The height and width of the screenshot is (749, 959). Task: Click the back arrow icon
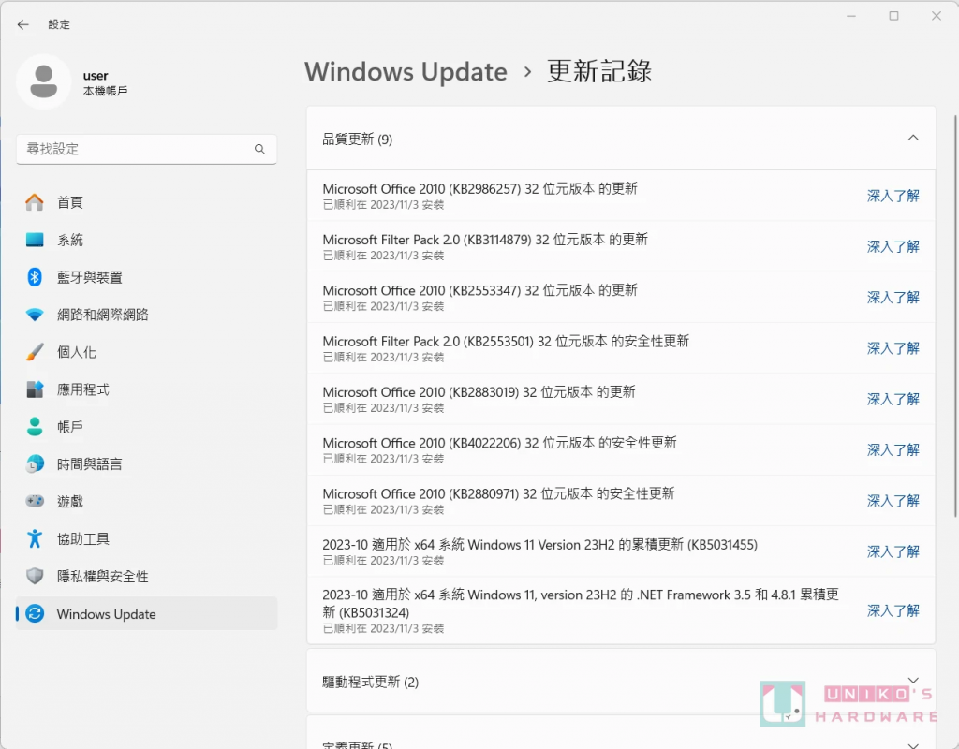(23, 24)
